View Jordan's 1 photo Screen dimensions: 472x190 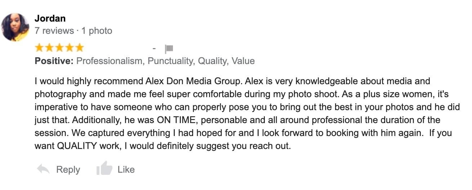click(97, 31)
